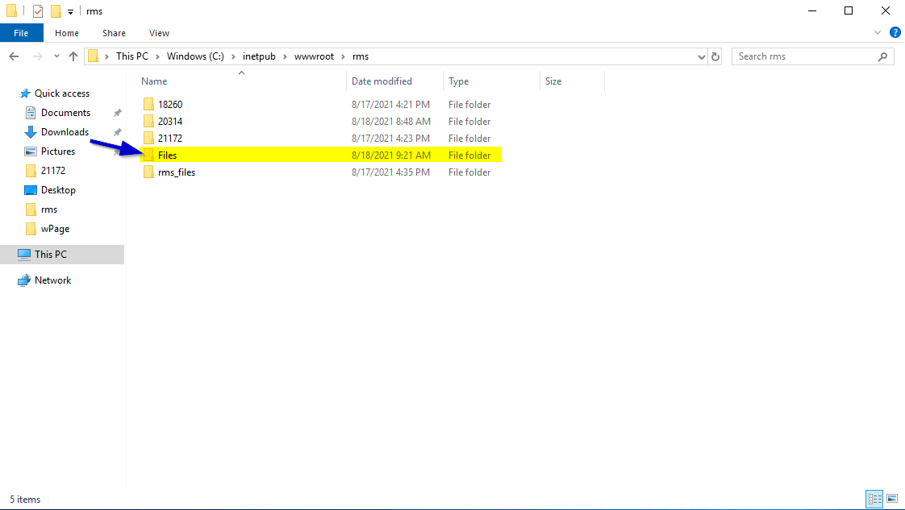Open Desktop in the navigation pane
Screen dimensions: 905x510
pyautogui.click(x=58, y=190)
